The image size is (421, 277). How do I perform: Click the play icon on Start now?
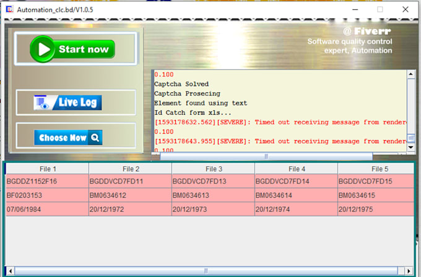coord(43,49)
